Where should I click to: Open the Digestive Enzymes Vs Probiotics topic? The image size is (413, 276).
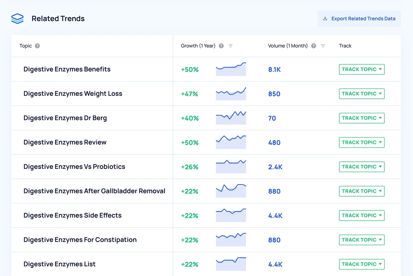coord(74,167)
